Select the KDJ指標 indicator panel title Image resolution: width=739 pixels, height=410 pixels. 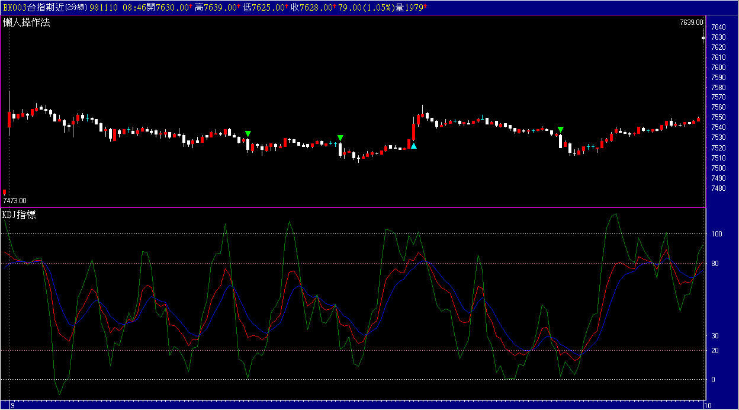pos(20,214)
